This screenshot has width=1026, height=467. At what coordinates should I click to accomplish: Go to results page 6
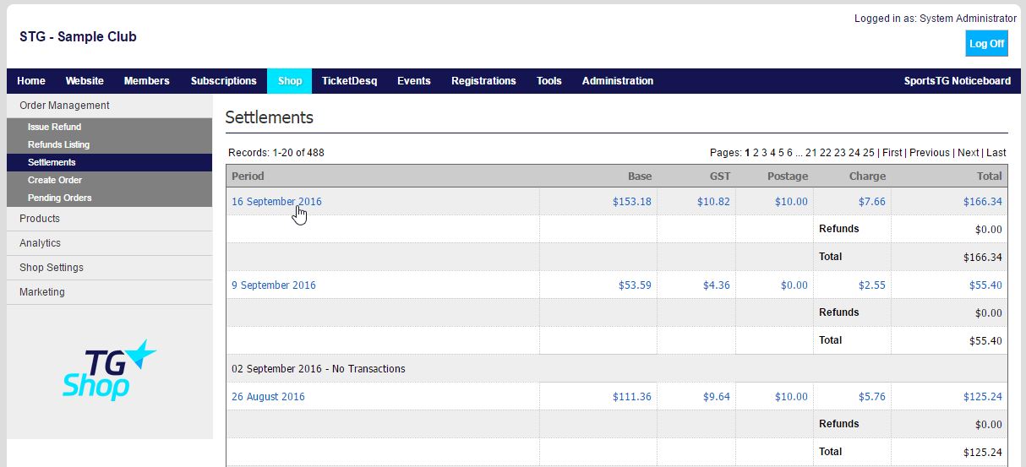[790, 153]
